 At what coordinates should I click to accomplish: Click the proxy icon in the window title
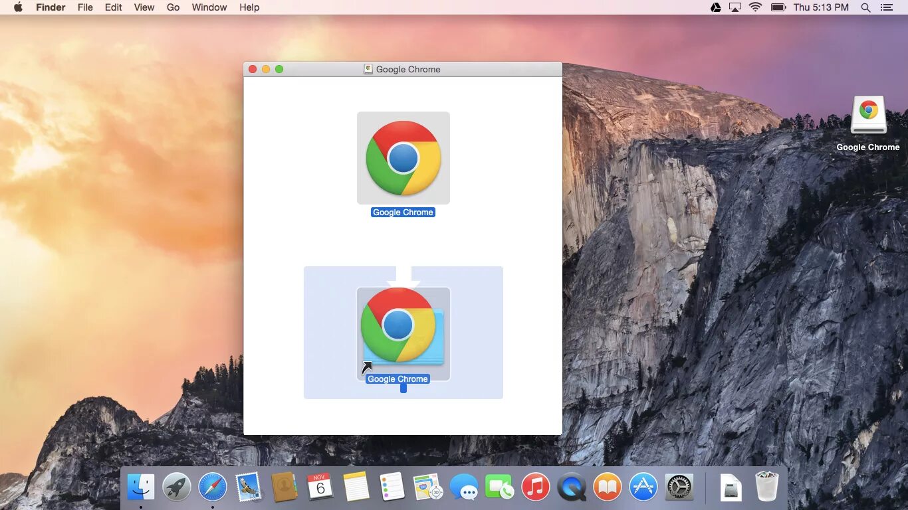[368, 69]
